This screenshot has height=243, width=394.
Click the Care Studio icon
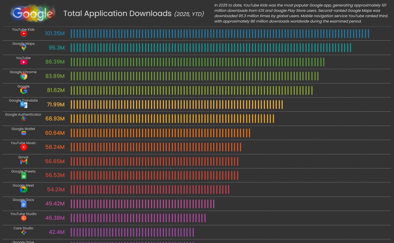click(24, 233)
